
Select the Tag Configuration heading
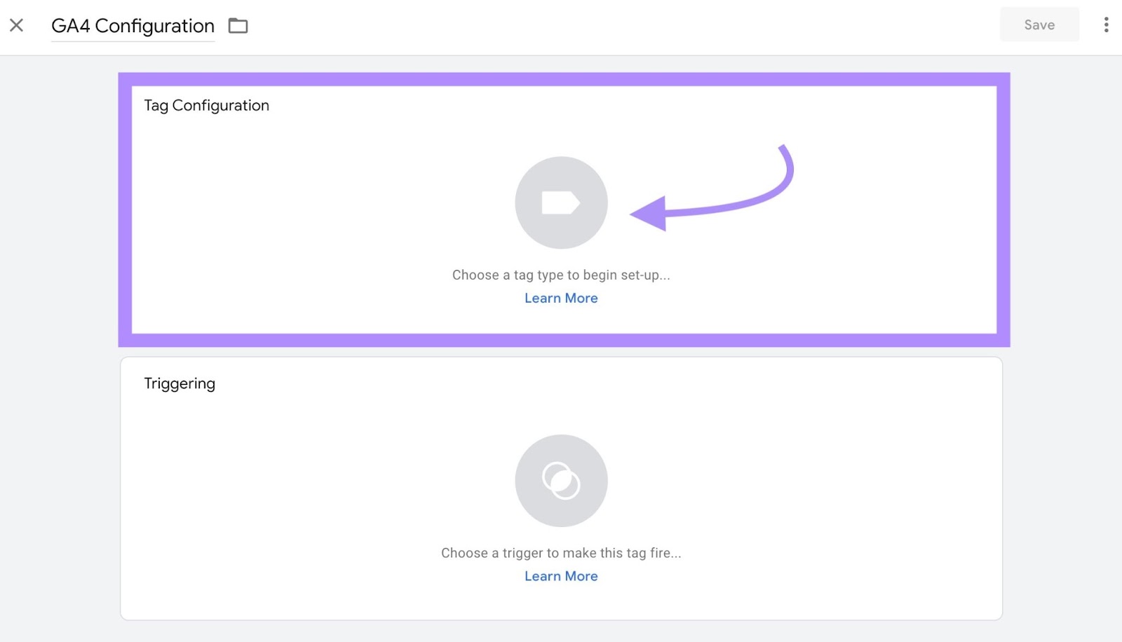point(206,105)
